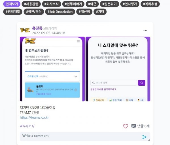Open the https://teamz.co.kr link

(34, 118)
